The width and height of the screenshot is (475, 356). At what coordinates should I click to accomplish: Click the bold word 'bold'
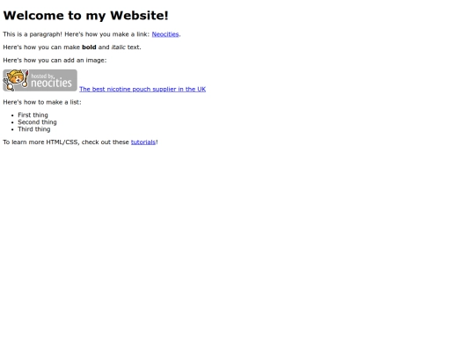89,47
